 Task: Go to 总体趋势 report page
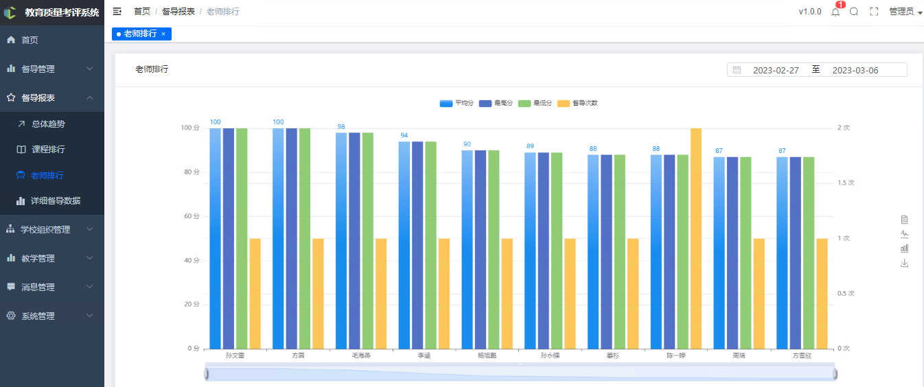pos(48,124)
